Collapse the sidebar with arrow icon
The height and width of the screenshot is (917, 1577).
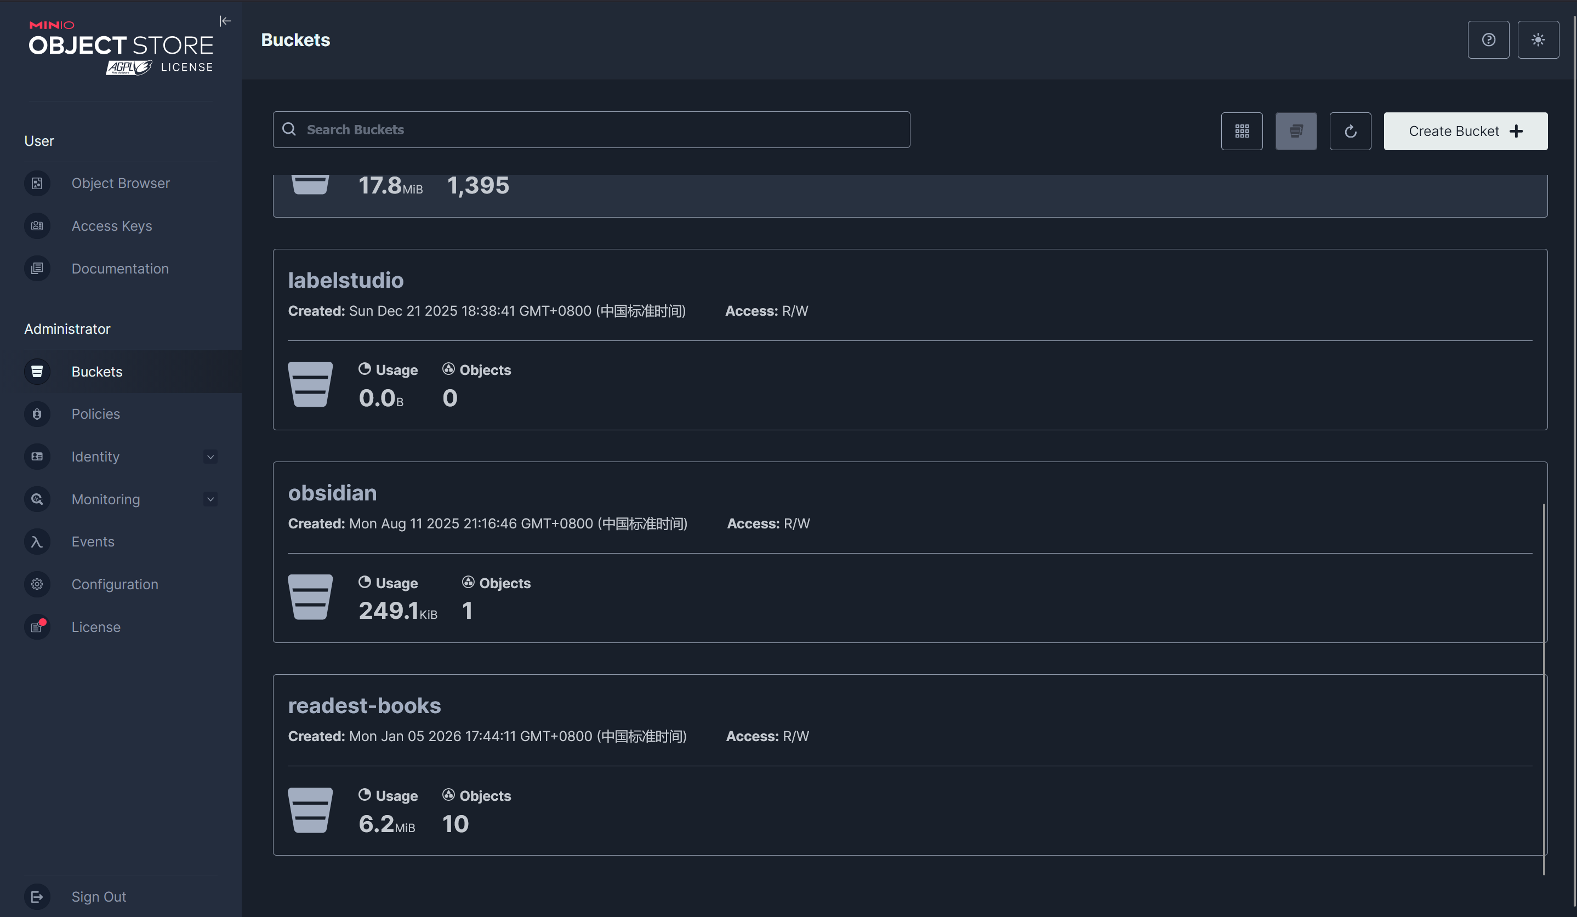225,21
